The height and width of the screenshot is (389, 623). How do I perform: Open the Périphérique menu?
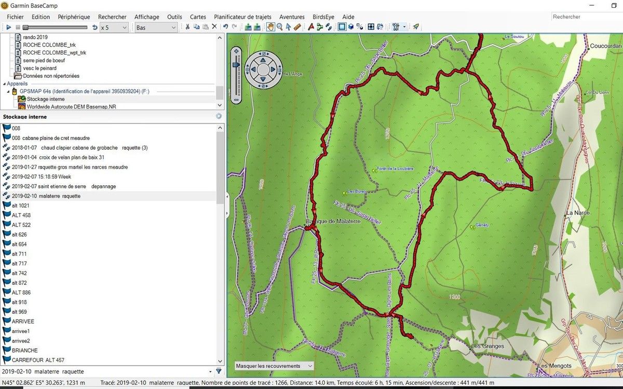click(x=74, y=17)
